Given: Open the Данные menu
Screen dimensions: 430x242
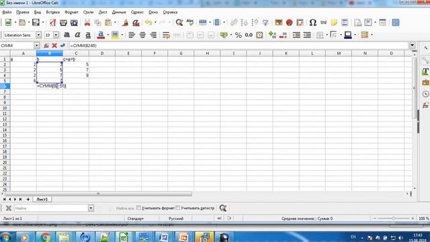Looking at the screenshot, I should click(119, 12).
